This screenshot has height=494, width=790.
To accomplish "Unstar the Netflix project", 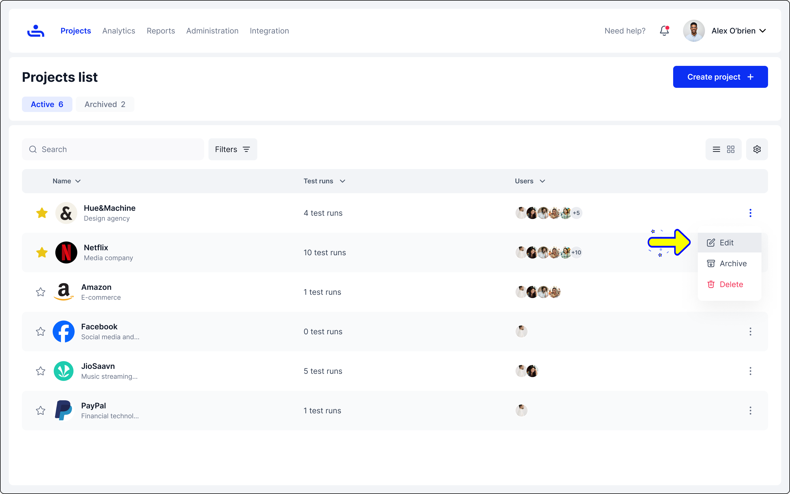I will click(42, 252).
